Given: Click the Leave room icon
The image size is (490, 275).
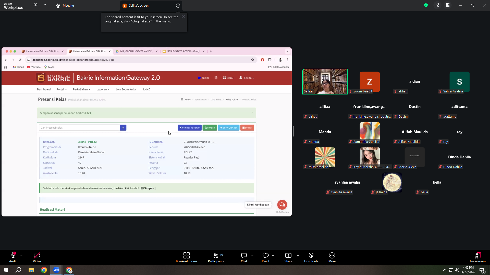Looking at the screenshot, I should pyautogui.click(x=478, y=255).
